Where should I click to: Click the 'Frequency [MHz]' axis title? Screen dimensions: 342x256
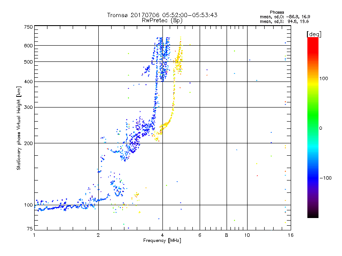[x=162, y=241]
